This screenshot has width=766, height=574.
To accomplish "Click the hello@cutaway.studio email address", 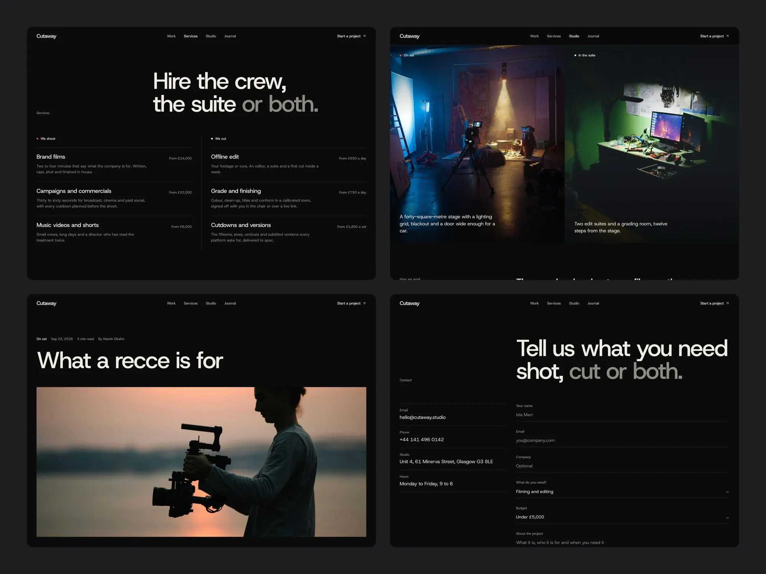I will pos(422,417).
